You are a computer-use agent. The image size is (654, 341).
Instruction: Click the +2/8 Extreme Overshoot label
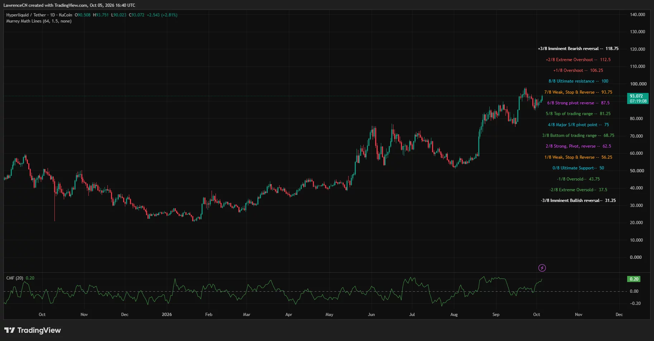click(578, 60)
